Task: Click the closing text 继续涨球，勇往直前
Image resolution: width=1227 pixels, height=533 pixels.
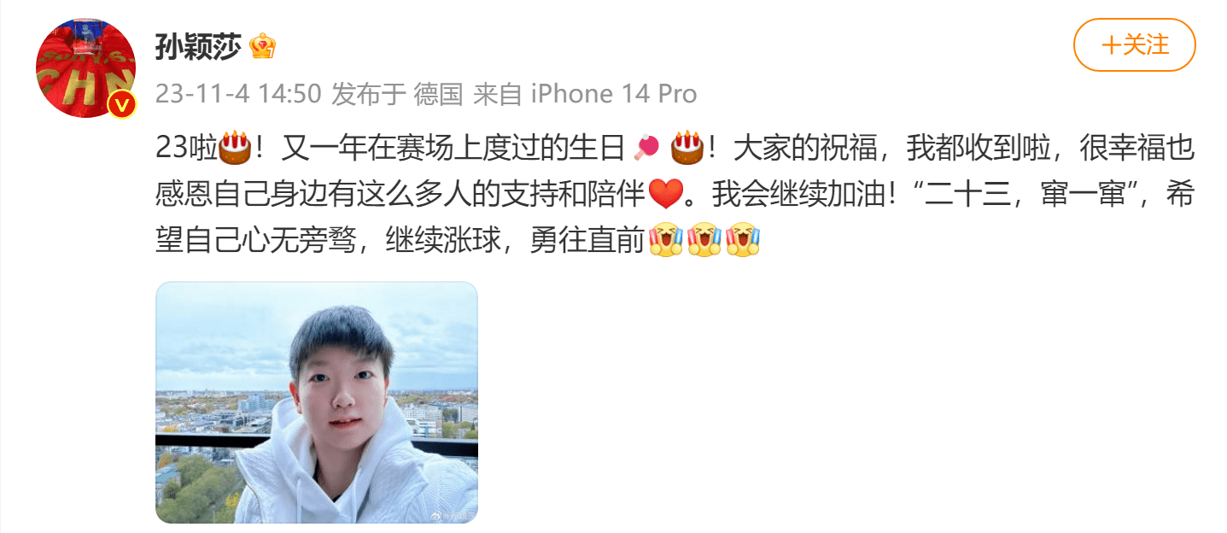Action: coord(517,241)
